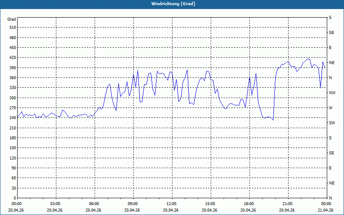Click the 330 y-axis value

point(13,88)
